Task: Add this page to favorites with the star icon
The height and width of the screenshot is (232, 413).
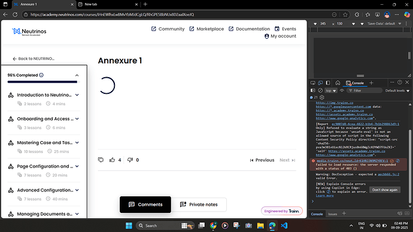Action: [345, 14]
